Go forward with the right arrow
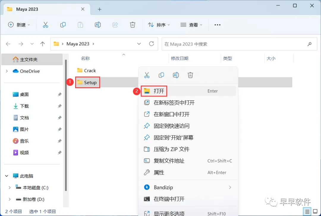The height and width of the screenshot is (216, 321). (x=21, y=44)
